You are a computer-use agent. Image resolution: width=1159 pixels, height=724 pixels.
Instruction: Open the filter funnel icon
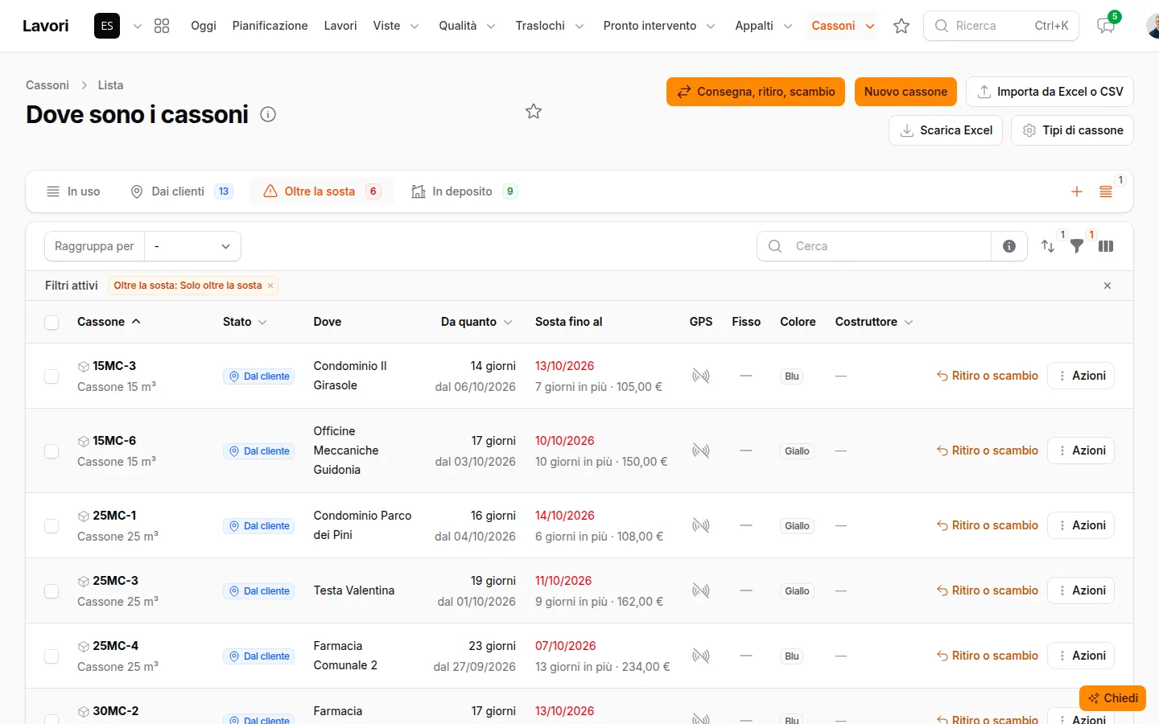point(1077,246)
